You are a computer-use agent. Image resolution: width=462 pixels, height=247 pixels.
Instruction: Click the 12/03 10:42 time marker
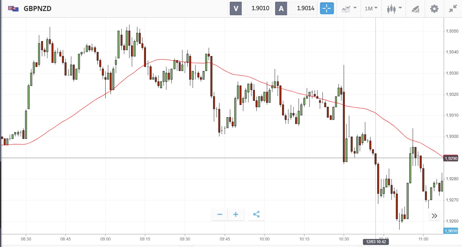(x=376, y=242)
